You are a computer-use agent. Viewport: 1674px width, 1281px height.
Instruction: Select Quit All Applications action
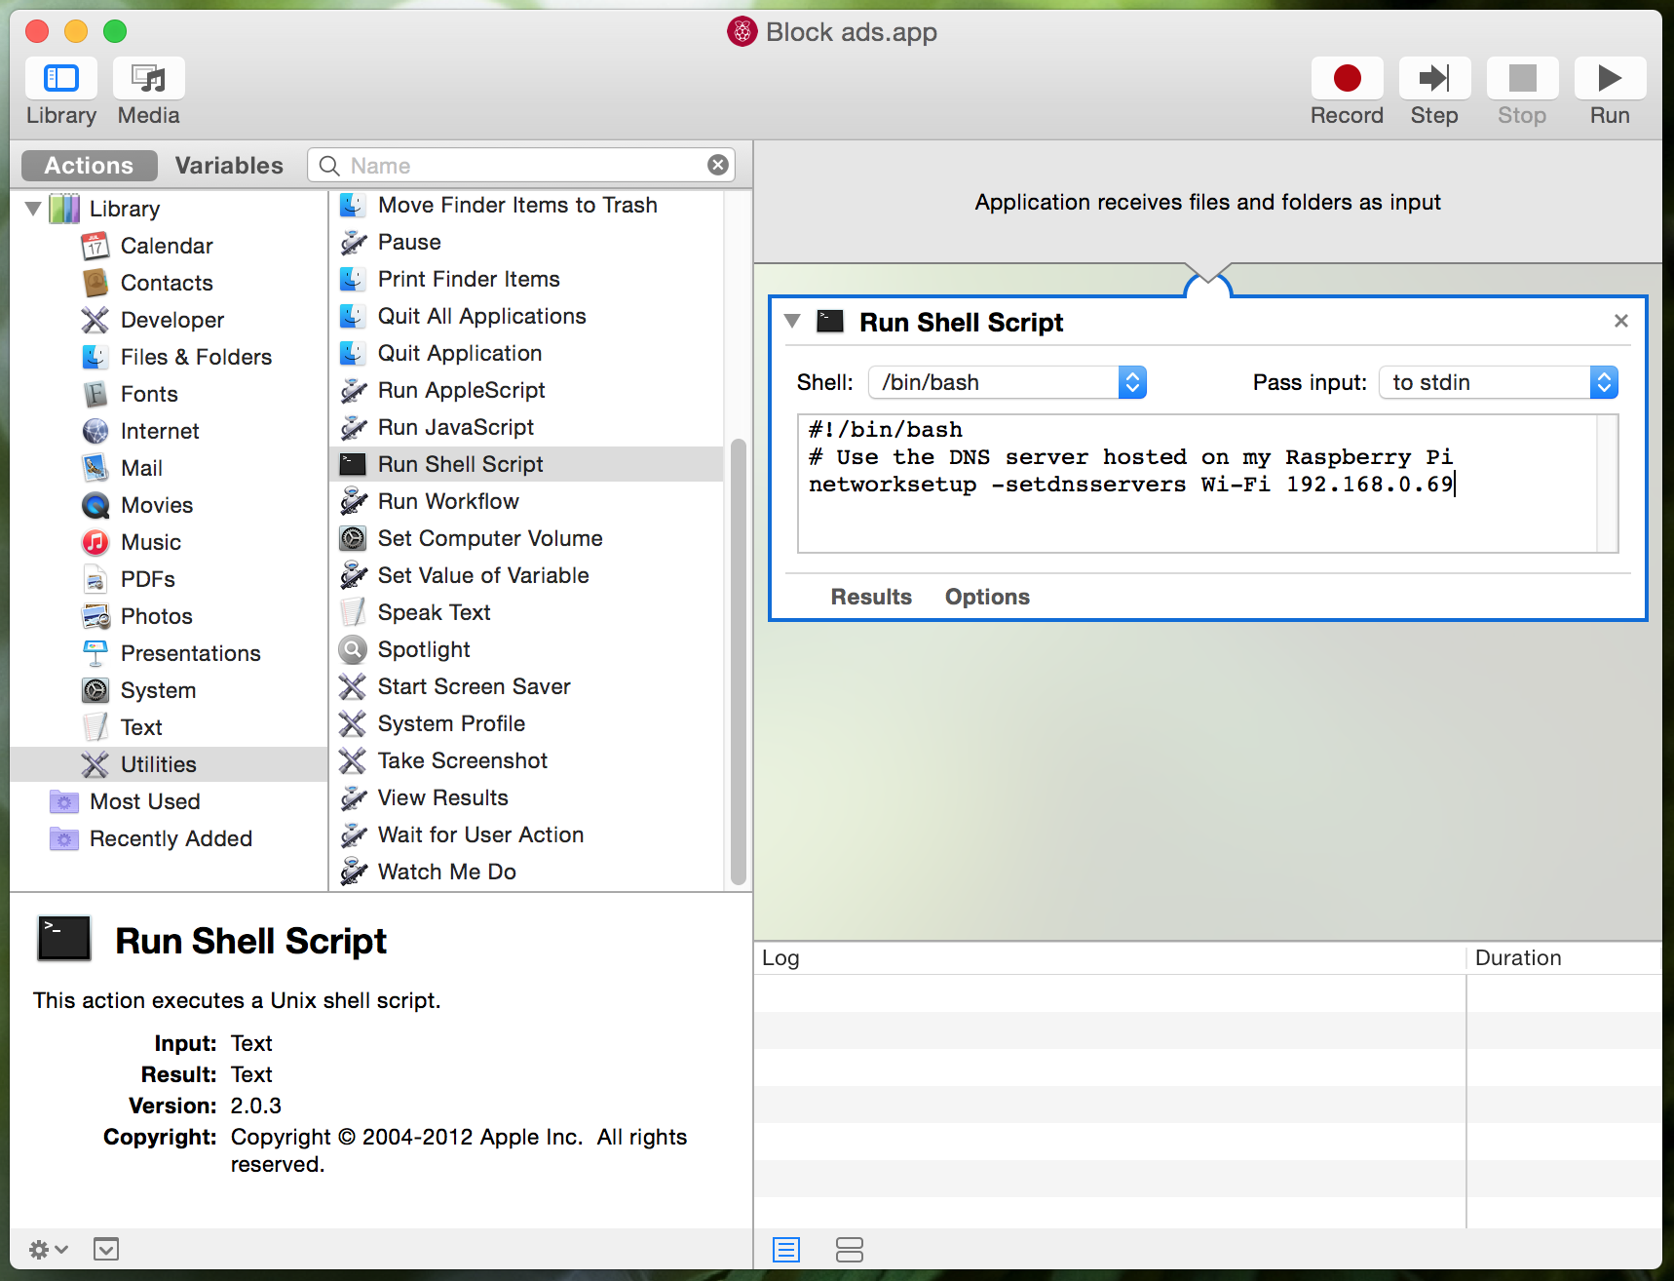(x=527, y=316)
